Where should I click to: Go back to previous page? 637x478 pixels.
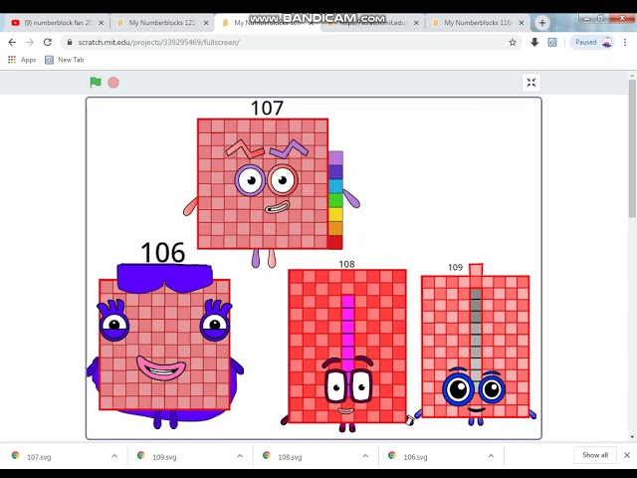[12, 42]
